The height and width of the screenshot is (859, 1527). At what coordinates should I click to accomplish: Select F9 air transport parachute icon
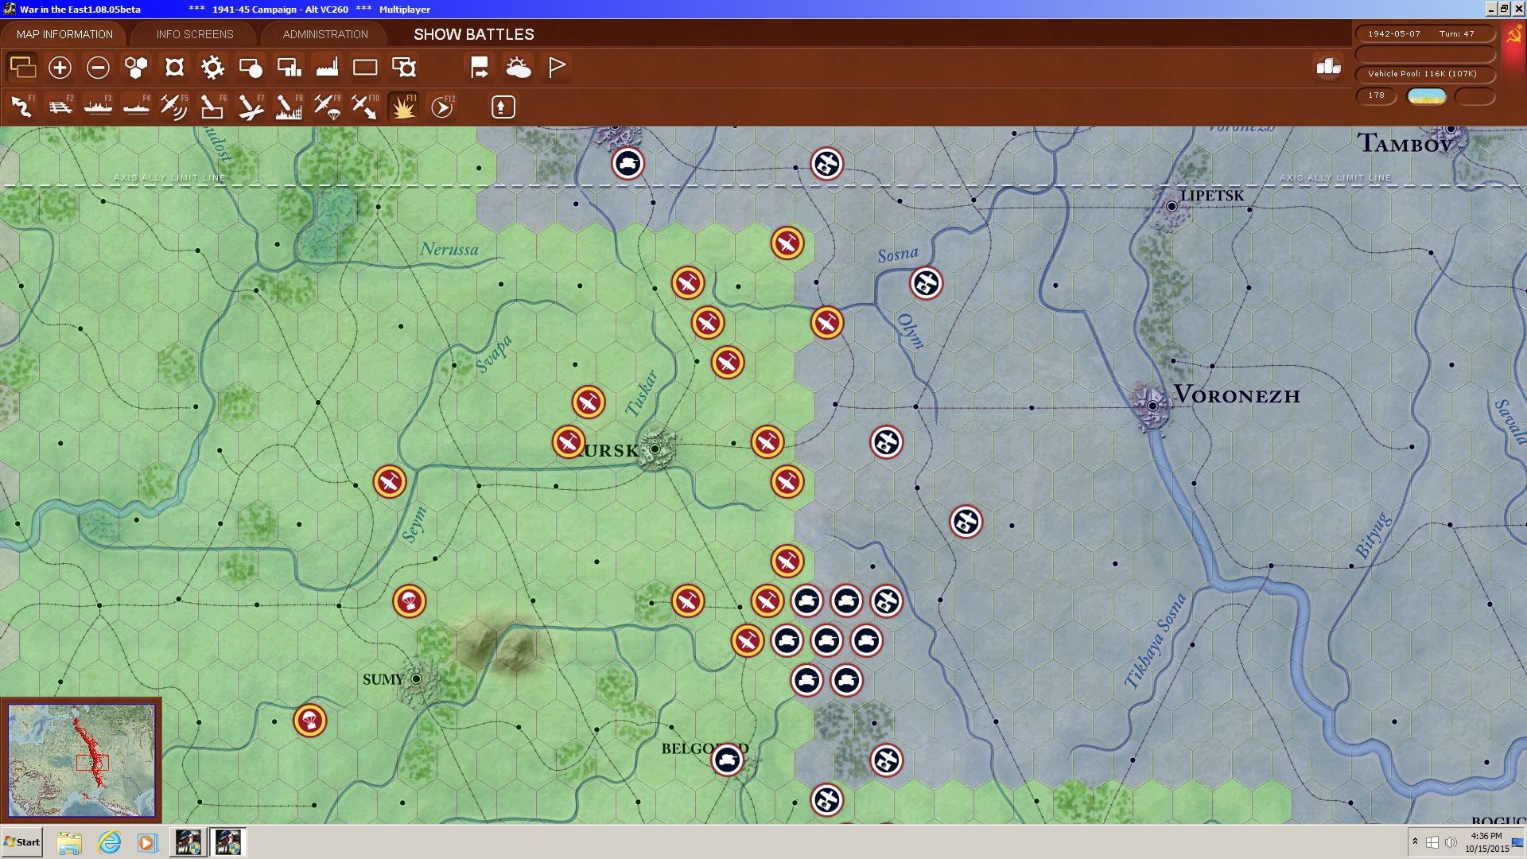click(327, 107)
